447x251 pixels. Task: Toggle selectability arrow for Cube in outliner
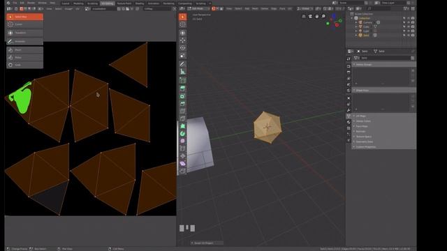404,26
